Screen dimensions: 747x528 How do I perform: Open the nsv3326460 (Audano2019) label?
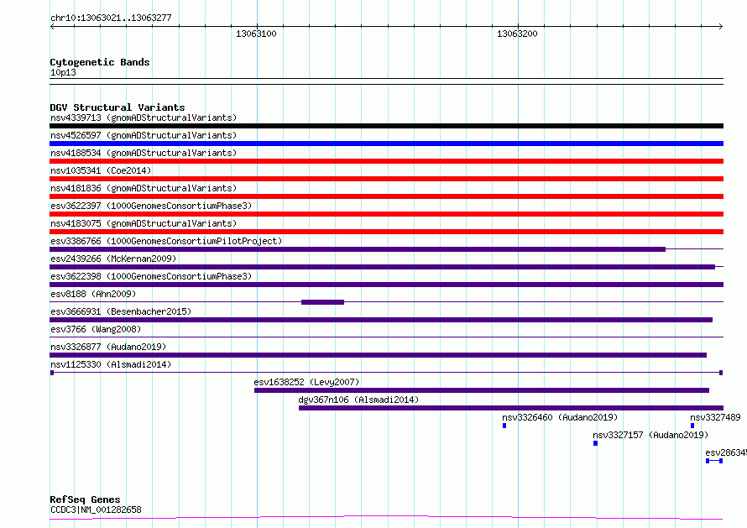click(x=560, y=417)
